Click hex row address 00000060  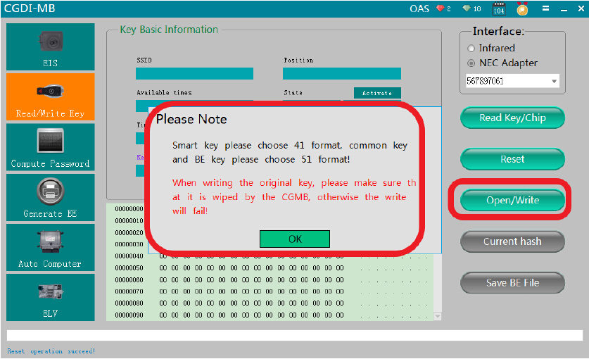[129, 280]
